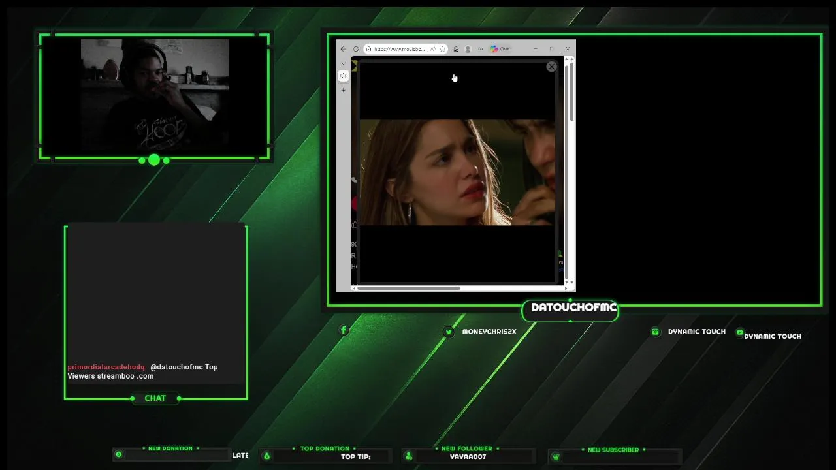Screen dimensions: 836x470
Task: Add this page to favorites with star
Action: pyautogui.click(x=443, y=49)
